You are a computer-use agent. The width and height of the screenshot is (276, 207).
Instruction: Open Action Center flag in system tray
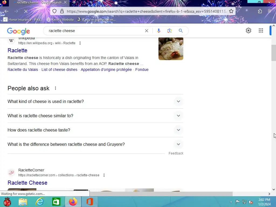[x=237, y=202]
